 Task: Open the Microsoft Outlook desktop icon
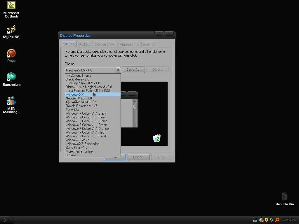11,10
